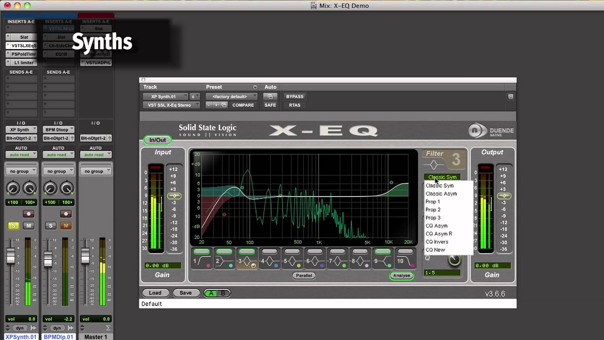Record-enable the XP Synth track
The image size is (604, 340).
[x=28, y=213]
